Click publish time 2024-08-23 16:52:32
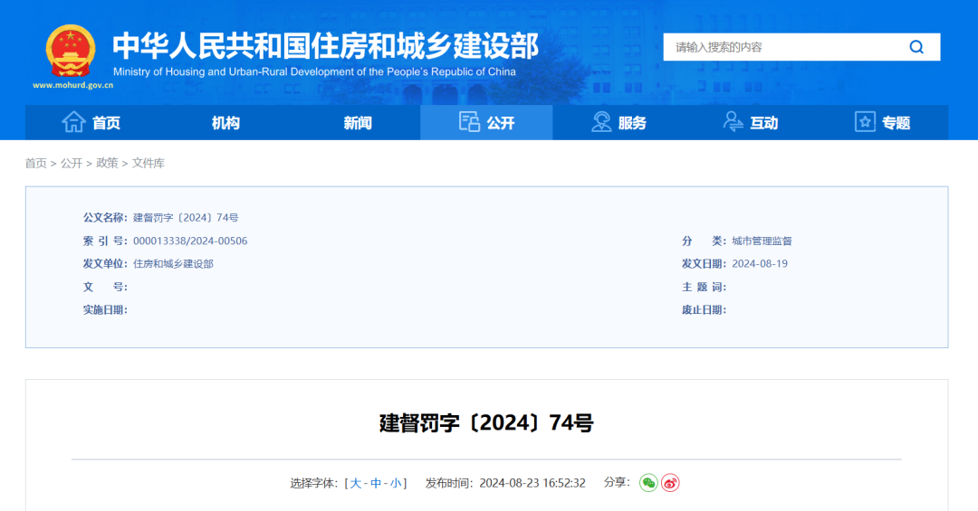This screenshot has height=511, width=978. pos(532,483)
